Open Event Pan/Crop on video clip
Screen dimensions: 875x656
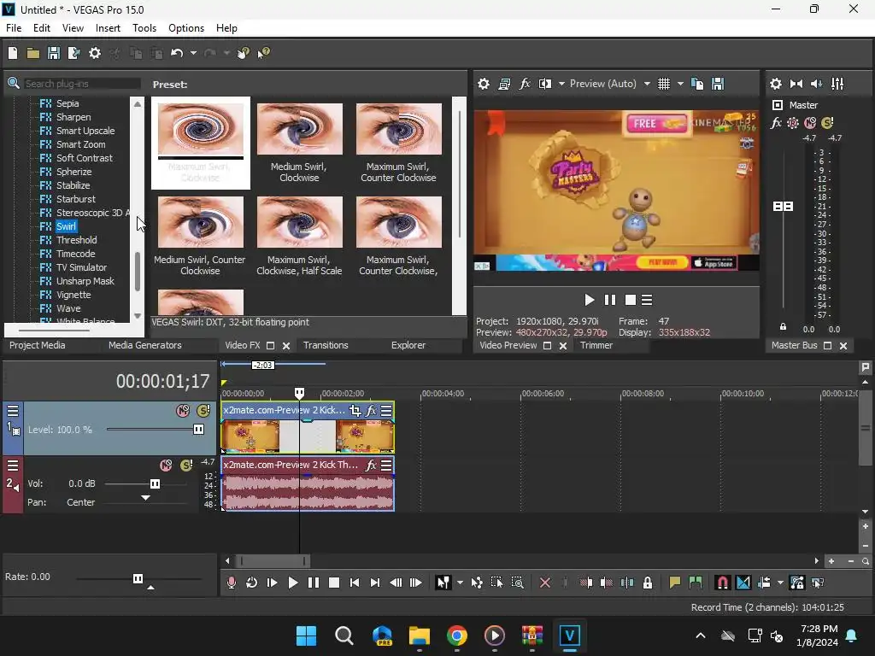(355, 411)
